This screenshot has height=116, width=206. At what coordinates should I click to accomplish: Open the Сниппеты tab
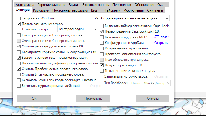(x=155, y=10)
